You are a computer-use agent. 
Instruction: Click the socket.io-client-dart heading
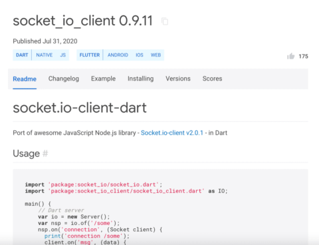coord(80,108)
